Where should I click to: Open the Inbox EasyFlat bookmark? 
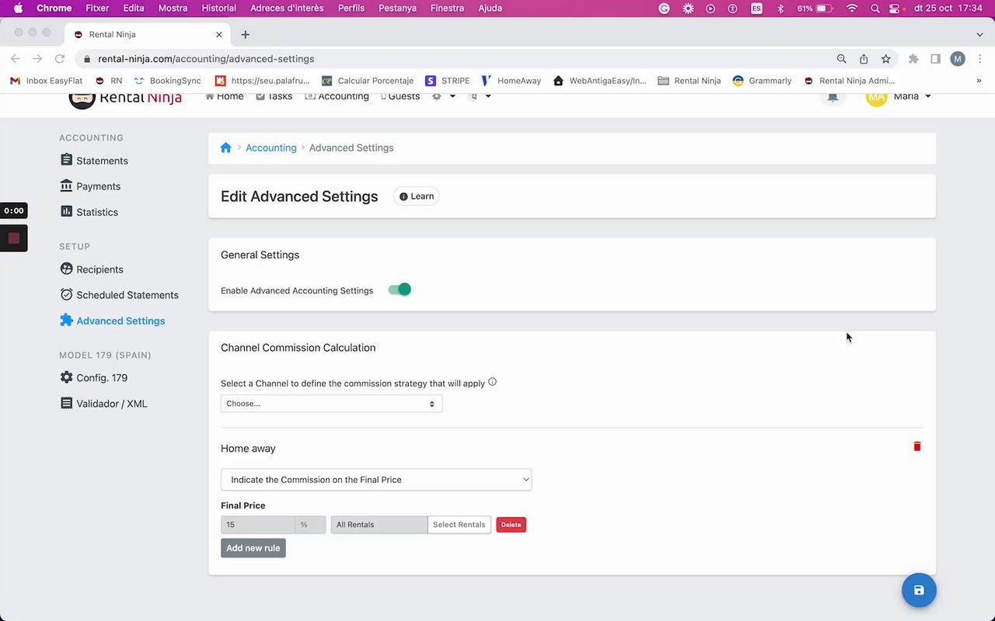coord(46,81)
